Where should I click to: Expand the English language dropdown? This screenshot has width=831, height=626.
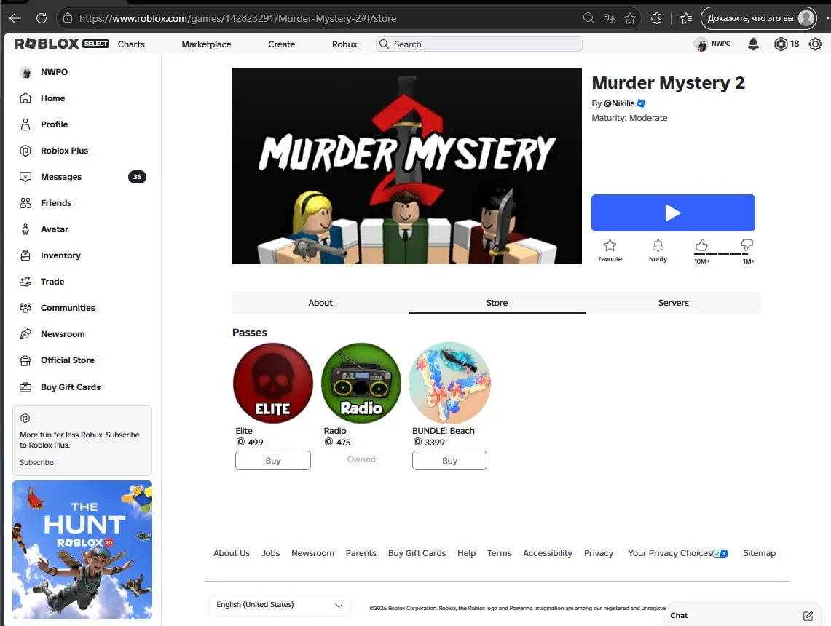click(280, 605)
